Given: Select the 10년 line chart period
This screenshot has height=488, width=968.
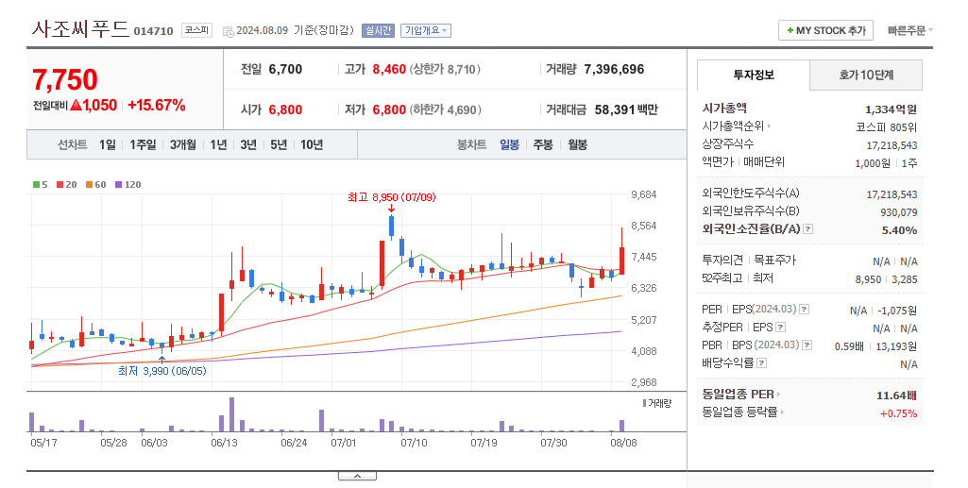Looking at the screenshot, I should click(312, 144).
